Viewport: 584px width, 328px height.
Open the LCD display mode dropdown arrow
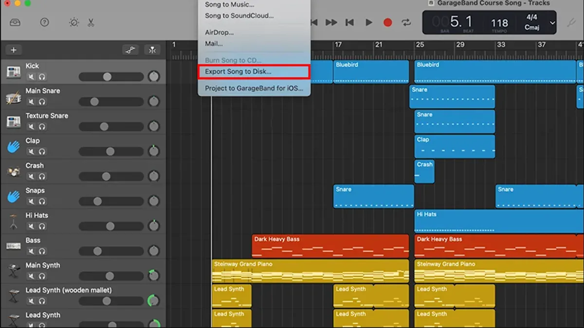click(552, 23)
